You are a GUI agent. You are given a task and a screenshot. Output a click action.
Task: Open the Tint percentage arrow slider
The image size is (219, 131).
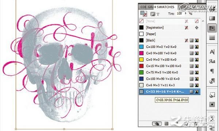pyautogui.click(x=186, y=13)
